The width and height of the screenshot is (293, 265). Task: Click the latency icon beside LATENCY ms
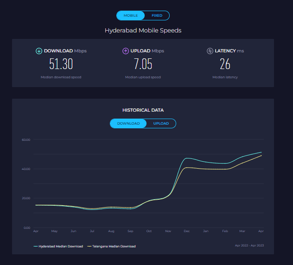(210, 51)
